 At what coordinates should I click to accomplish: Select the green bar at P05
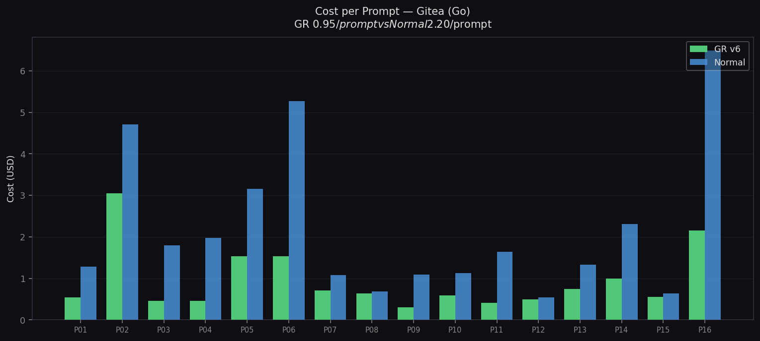pos(239,287)
